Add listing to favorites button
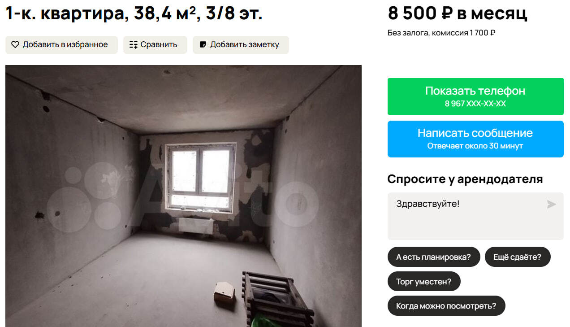 (61, 45)
